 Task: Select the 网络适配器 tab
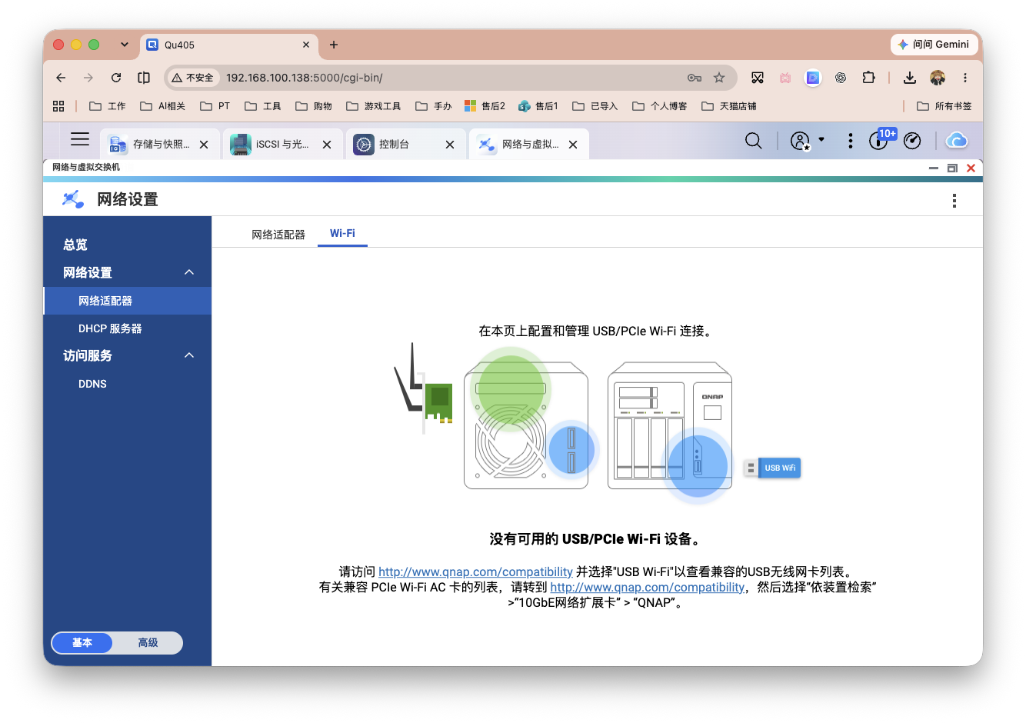click(278, 235)
